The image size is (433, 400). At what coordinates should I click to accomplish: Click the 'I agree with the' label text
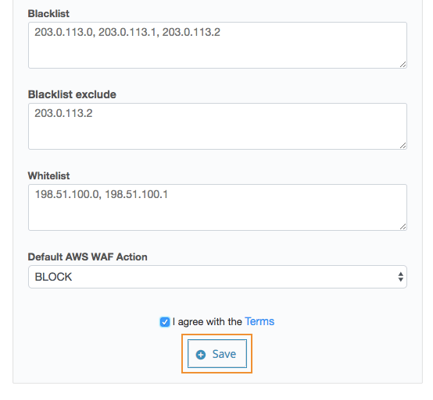click(207, 322)
